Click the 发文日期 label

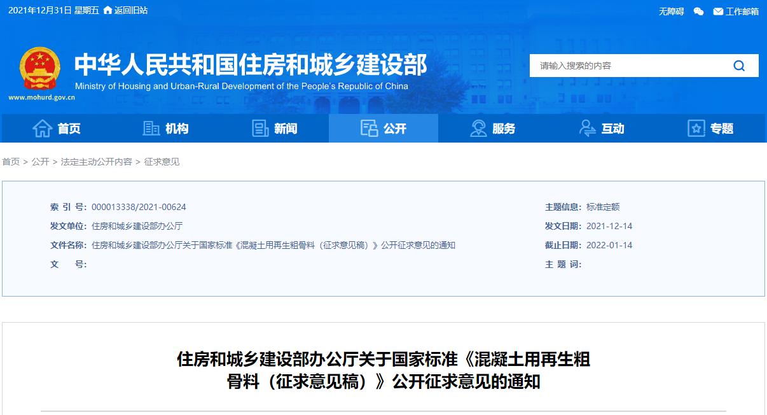(563, 226)
